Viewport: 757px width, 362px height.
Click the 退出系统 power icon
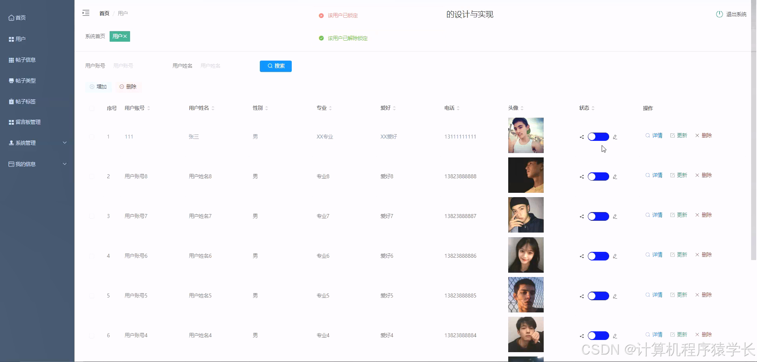point(718,14)
